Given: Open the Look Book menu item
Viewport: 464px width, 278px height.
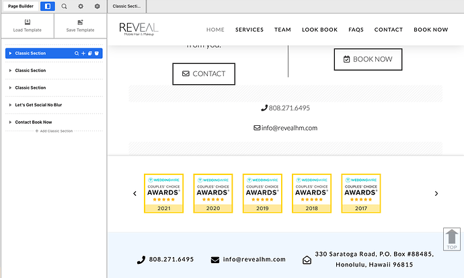Looking at the screenshot, I should click(x=319, y=30).
